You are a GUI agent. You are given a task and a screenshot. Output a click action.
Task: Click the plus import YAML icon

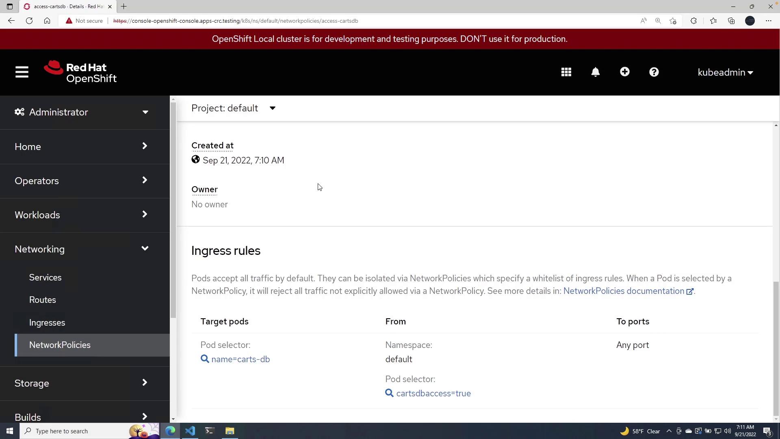pos(624,72)
